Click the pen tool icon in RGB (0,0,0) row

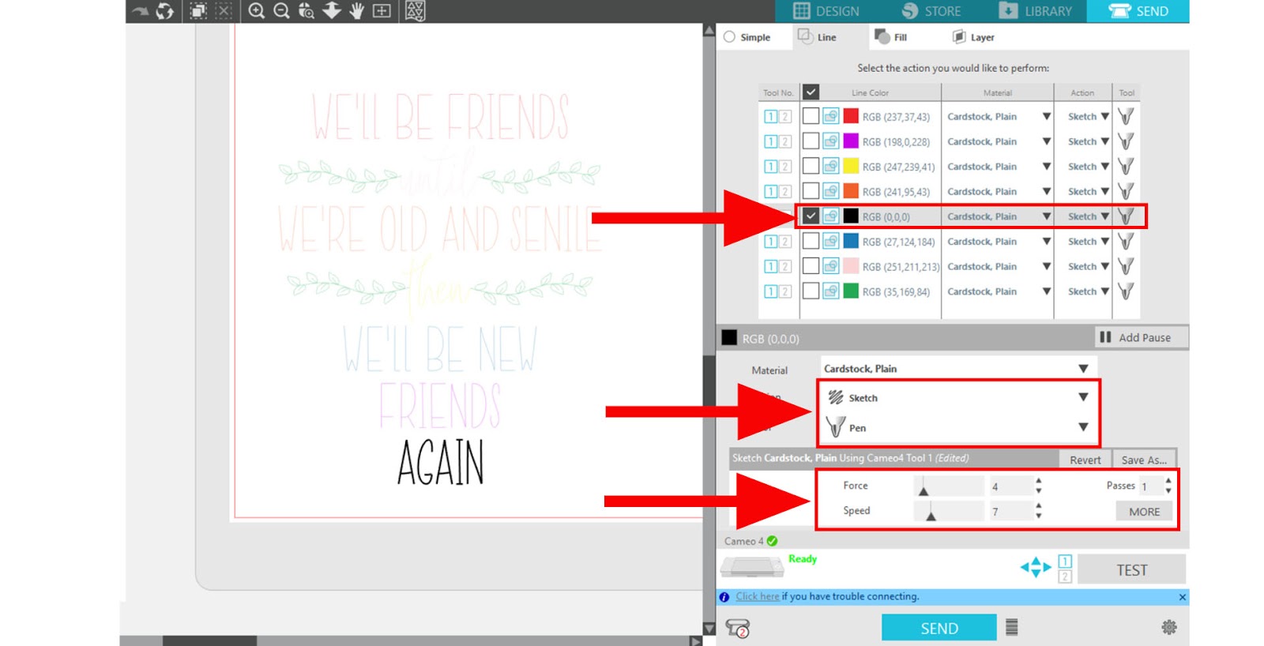click(1126, 216)
